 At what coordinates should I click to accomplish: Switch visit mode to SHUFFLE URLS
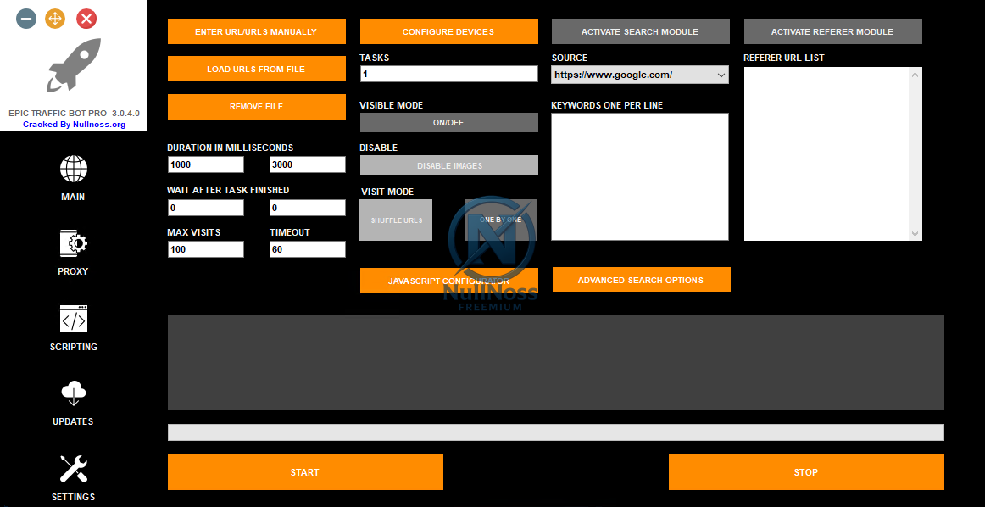point(395,219)
